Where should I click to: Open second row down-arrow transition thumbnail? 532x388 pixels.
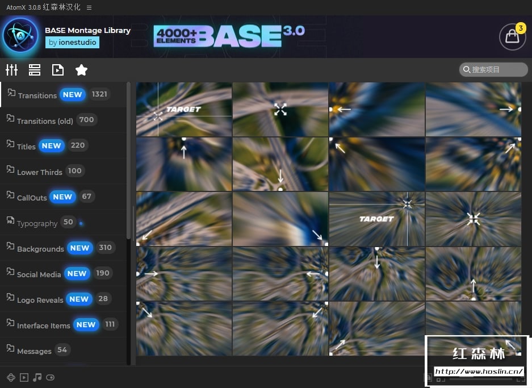click(280, 164)
